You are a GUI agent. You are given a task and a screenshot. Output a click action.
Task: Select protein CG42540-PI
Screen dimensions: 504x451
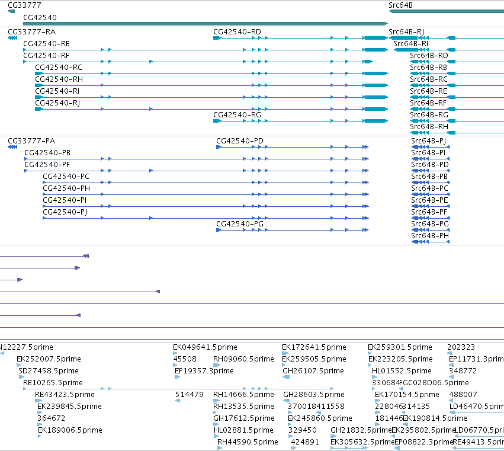(x=65, y=201)
